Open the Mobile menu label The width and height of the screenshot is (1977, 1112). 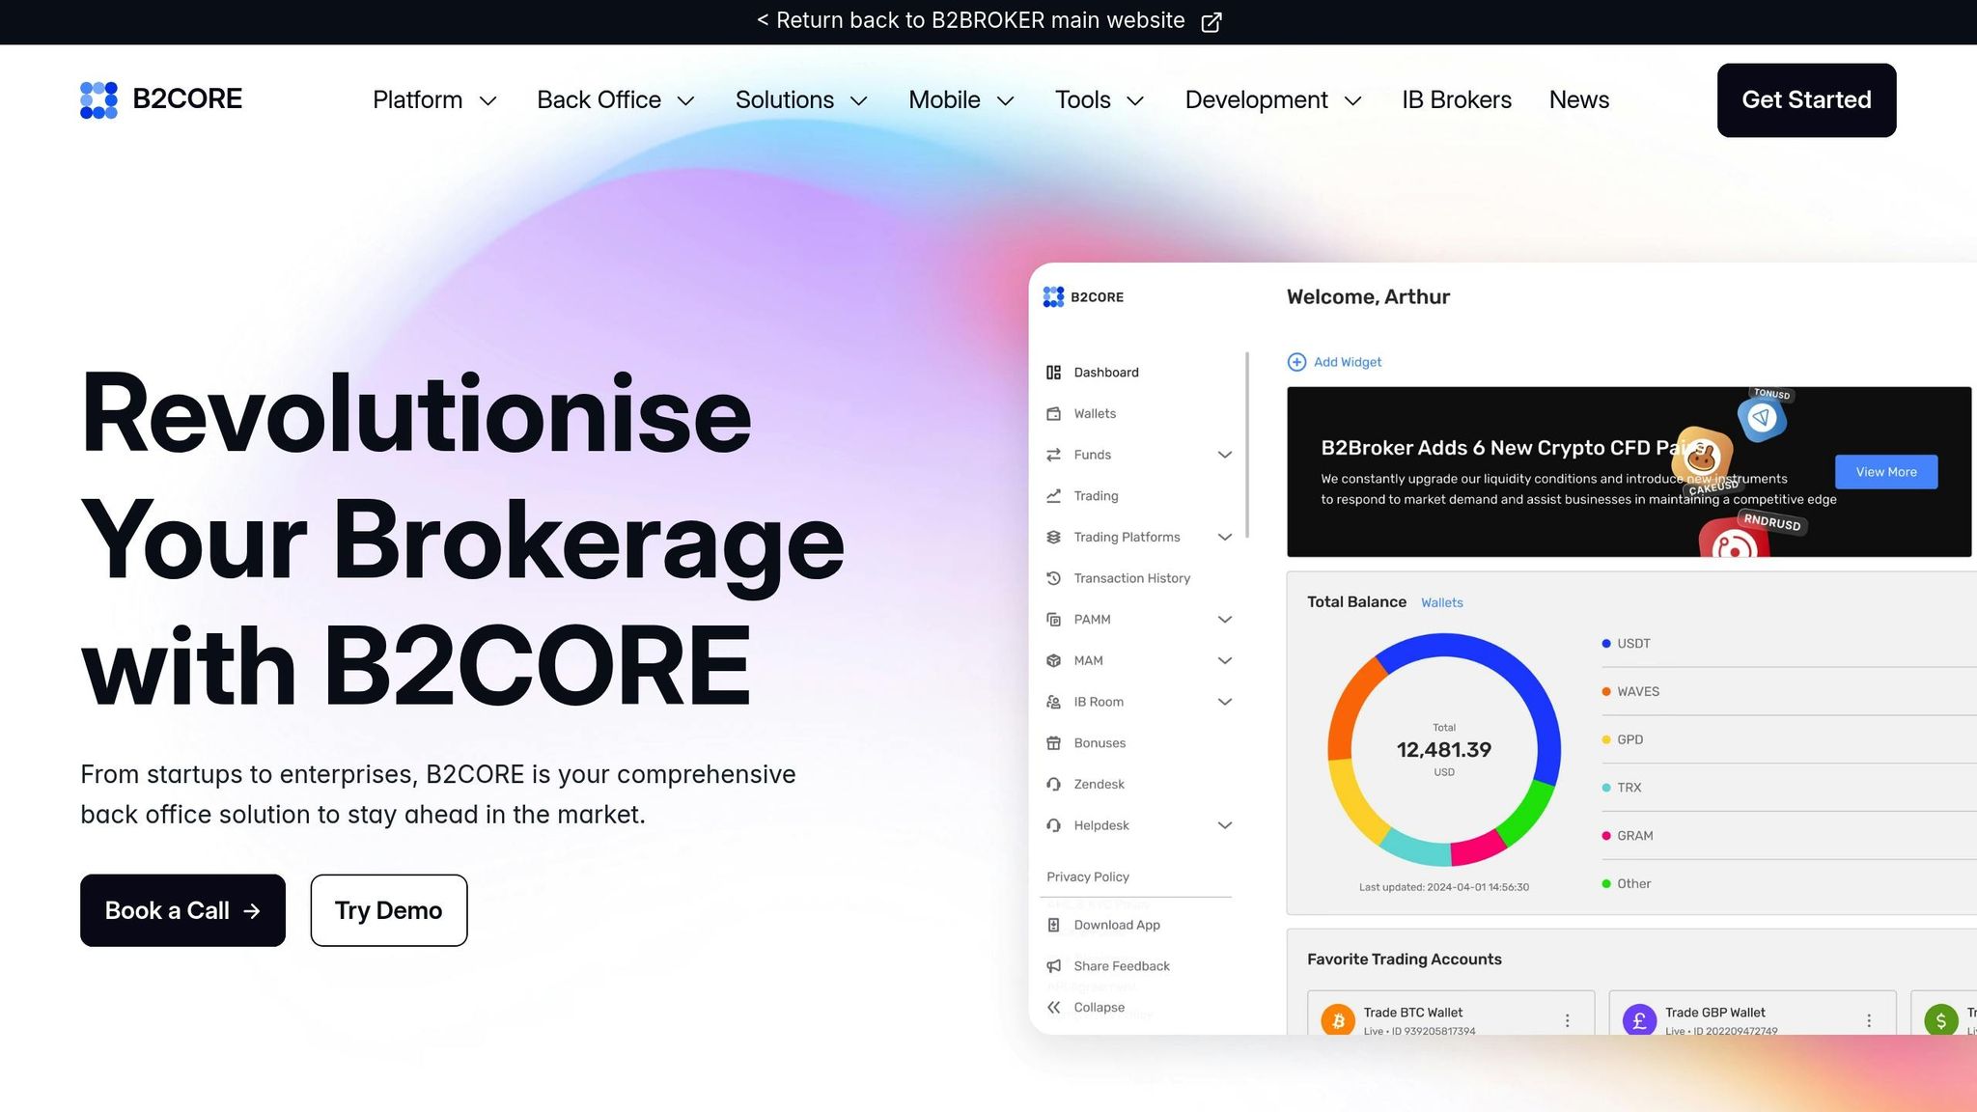click(944, 99)
